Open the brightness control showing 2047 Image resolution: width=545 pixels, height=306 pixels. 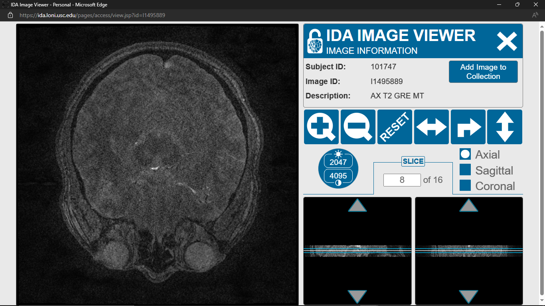point(338,161)
